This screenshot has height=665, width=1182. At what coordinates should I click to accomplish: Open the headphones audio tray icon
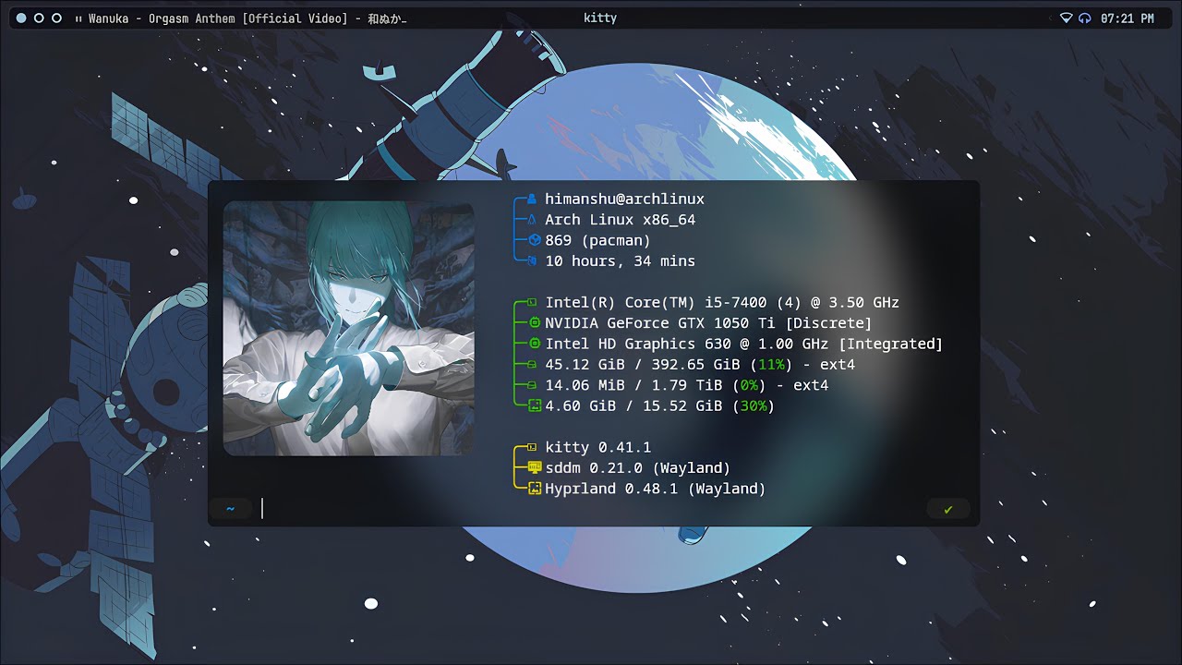click(1084, 18)
